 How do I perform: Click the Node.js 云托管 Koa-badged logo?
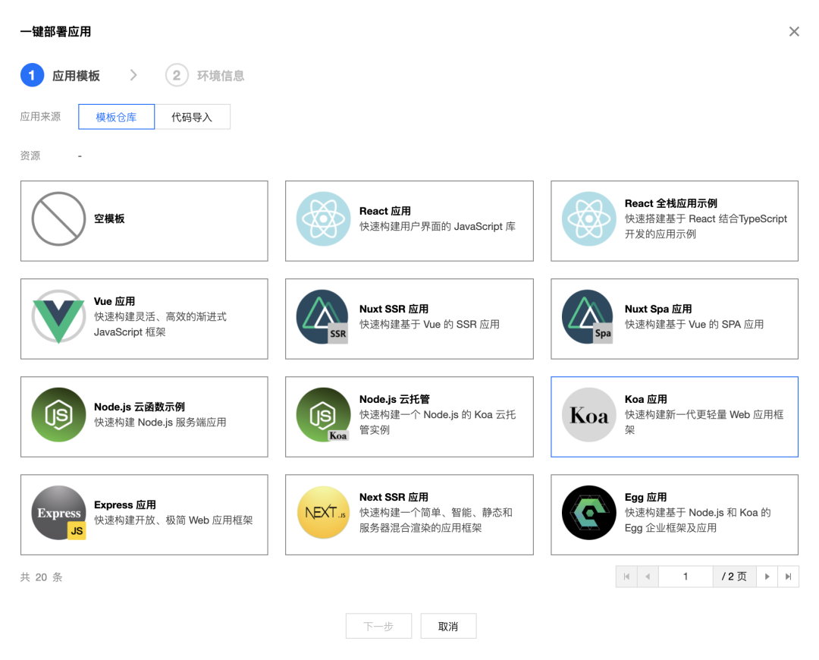(x=323, y=415)
